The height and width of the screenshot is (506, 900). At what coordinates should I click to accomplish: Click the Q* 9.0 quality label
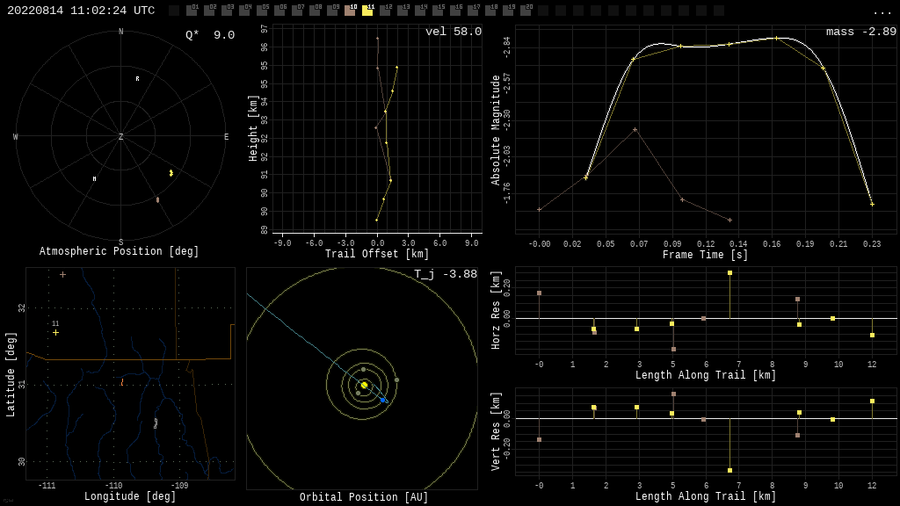(x=210, y=35)
